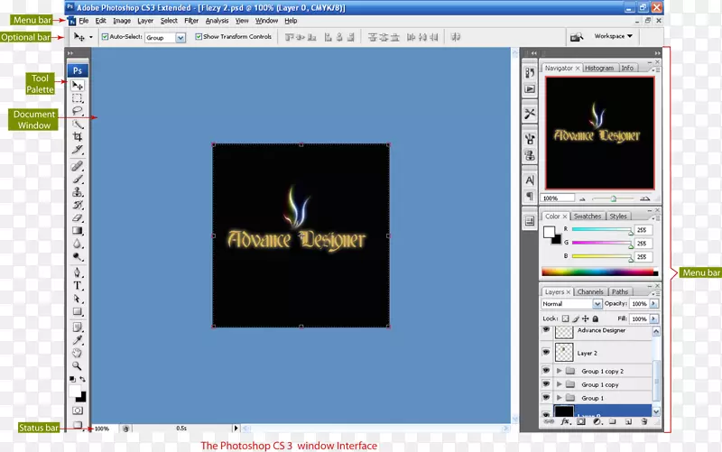Switch to the Histogram tab
722x452 pixels.
[x=599, y=68]
